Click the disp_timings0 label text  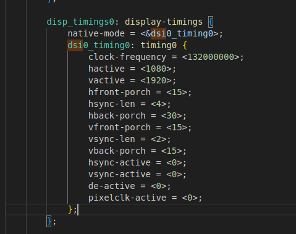click(x=80, y=22)
